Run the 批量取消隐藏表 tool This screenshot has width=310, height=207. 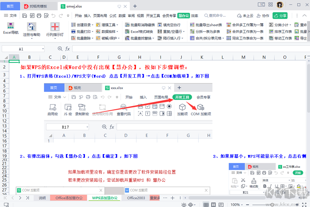140,25
